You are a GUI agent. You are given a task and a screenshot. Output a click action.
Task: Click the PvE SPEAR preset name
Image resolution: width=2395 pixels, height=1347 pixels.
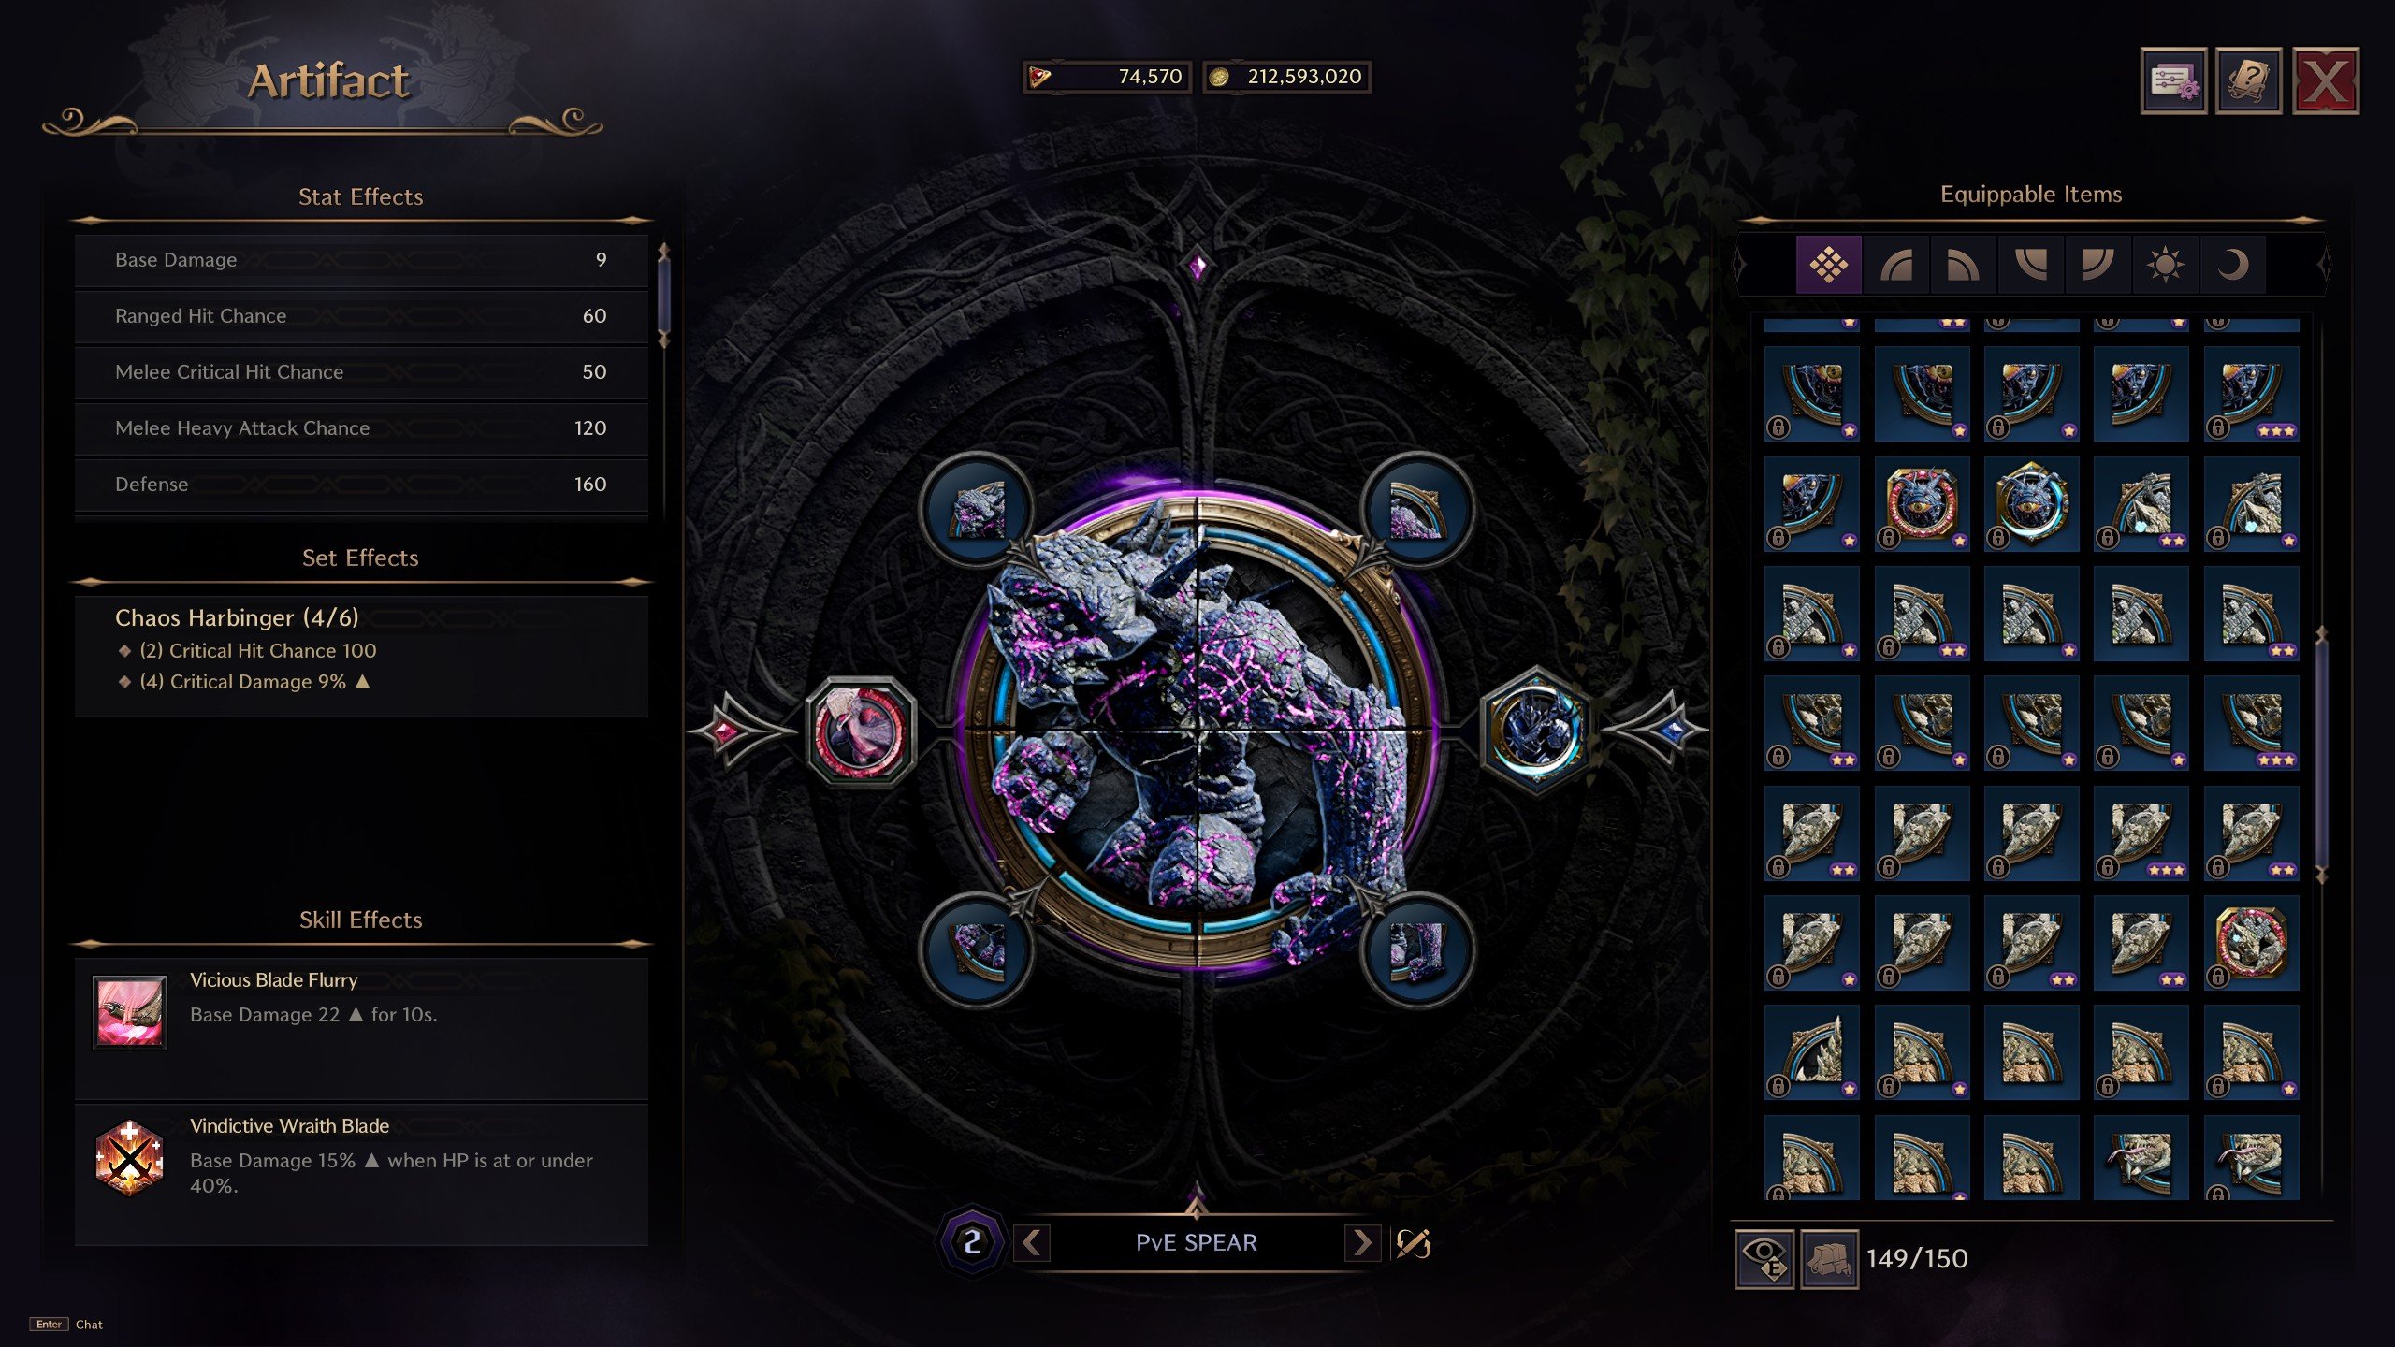1197,1243
